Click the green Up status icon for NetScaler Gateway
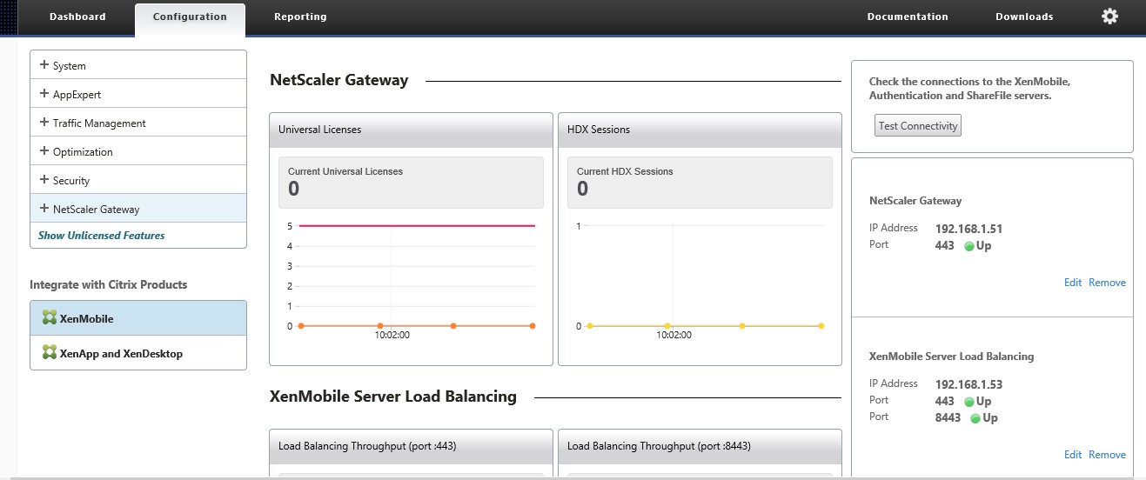 968,246
